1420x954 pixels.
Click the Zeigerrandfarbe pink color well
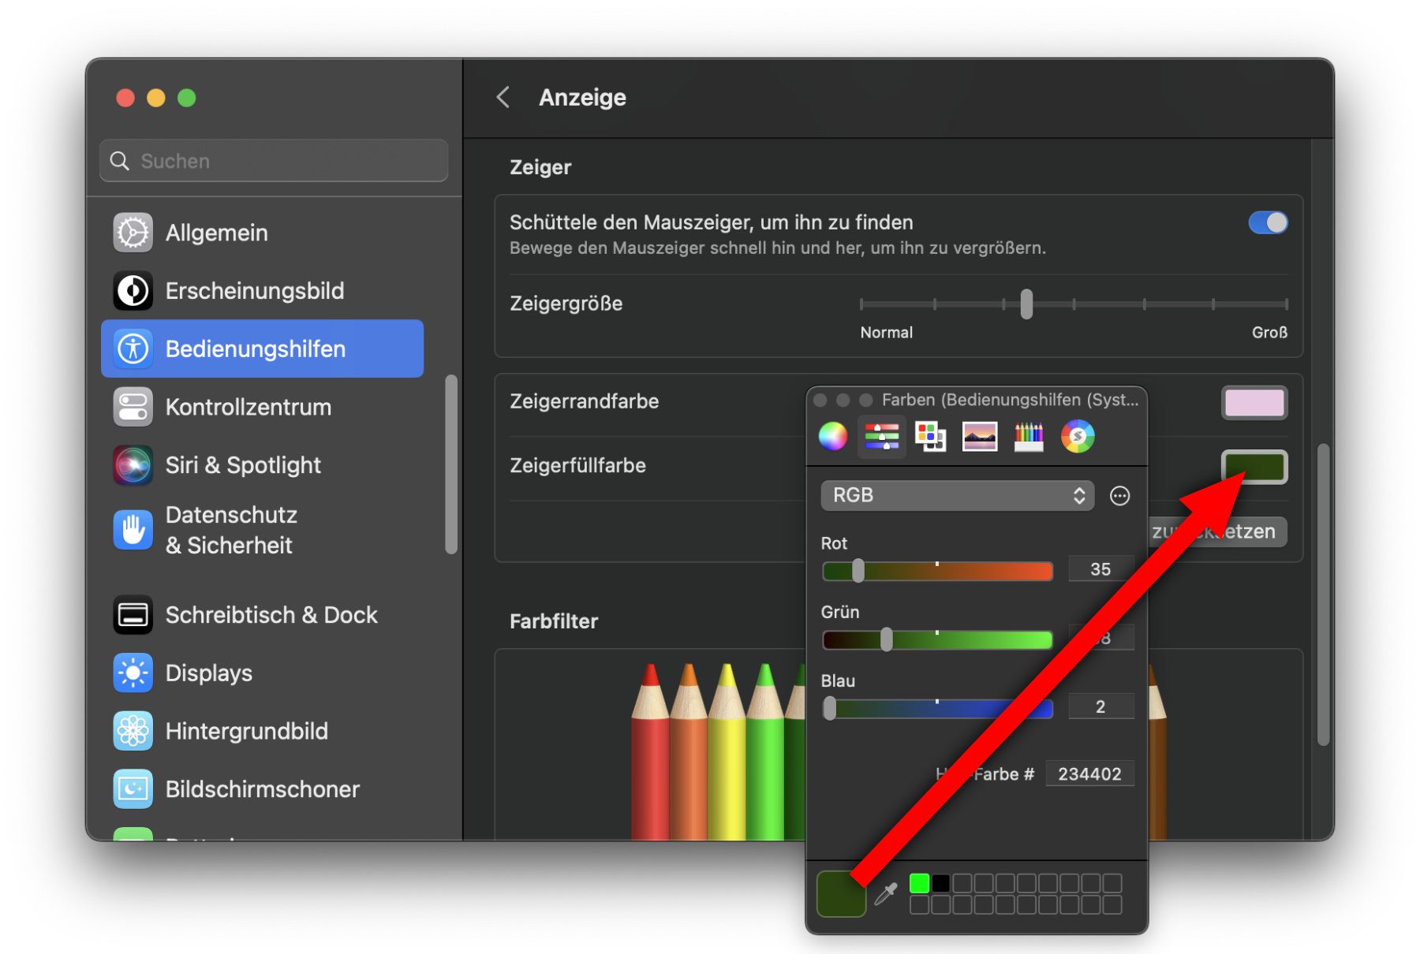tap(1254, 403)
